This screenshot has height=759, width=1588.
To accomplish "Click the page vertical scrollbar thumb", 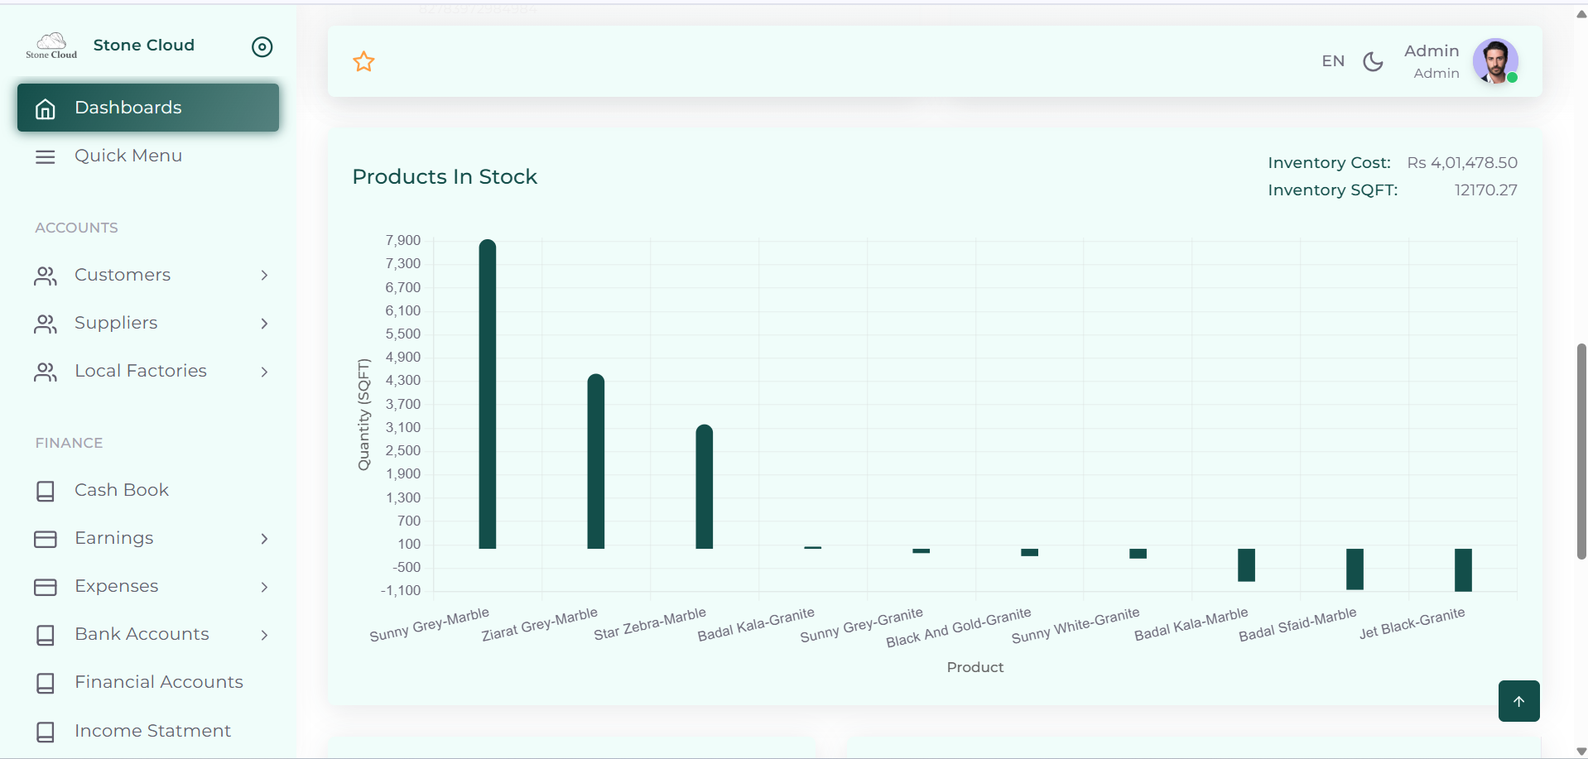I will coord(1581,451).
